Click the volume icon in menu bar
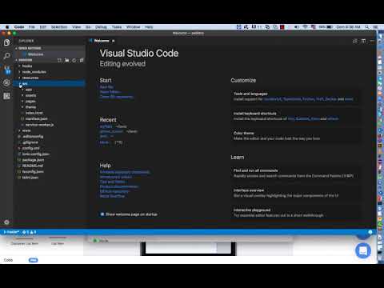384x288 pixels. 297,27
